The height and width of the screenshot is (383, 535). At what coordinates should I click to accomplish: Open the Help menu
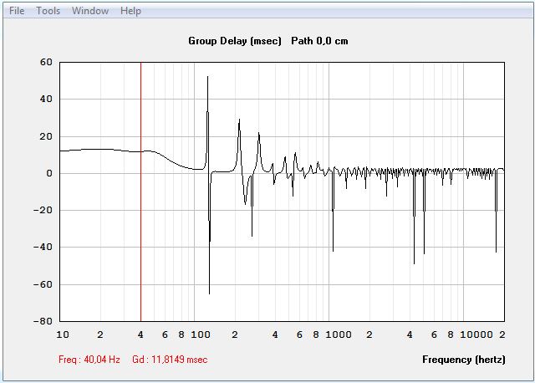click(130, 11)
